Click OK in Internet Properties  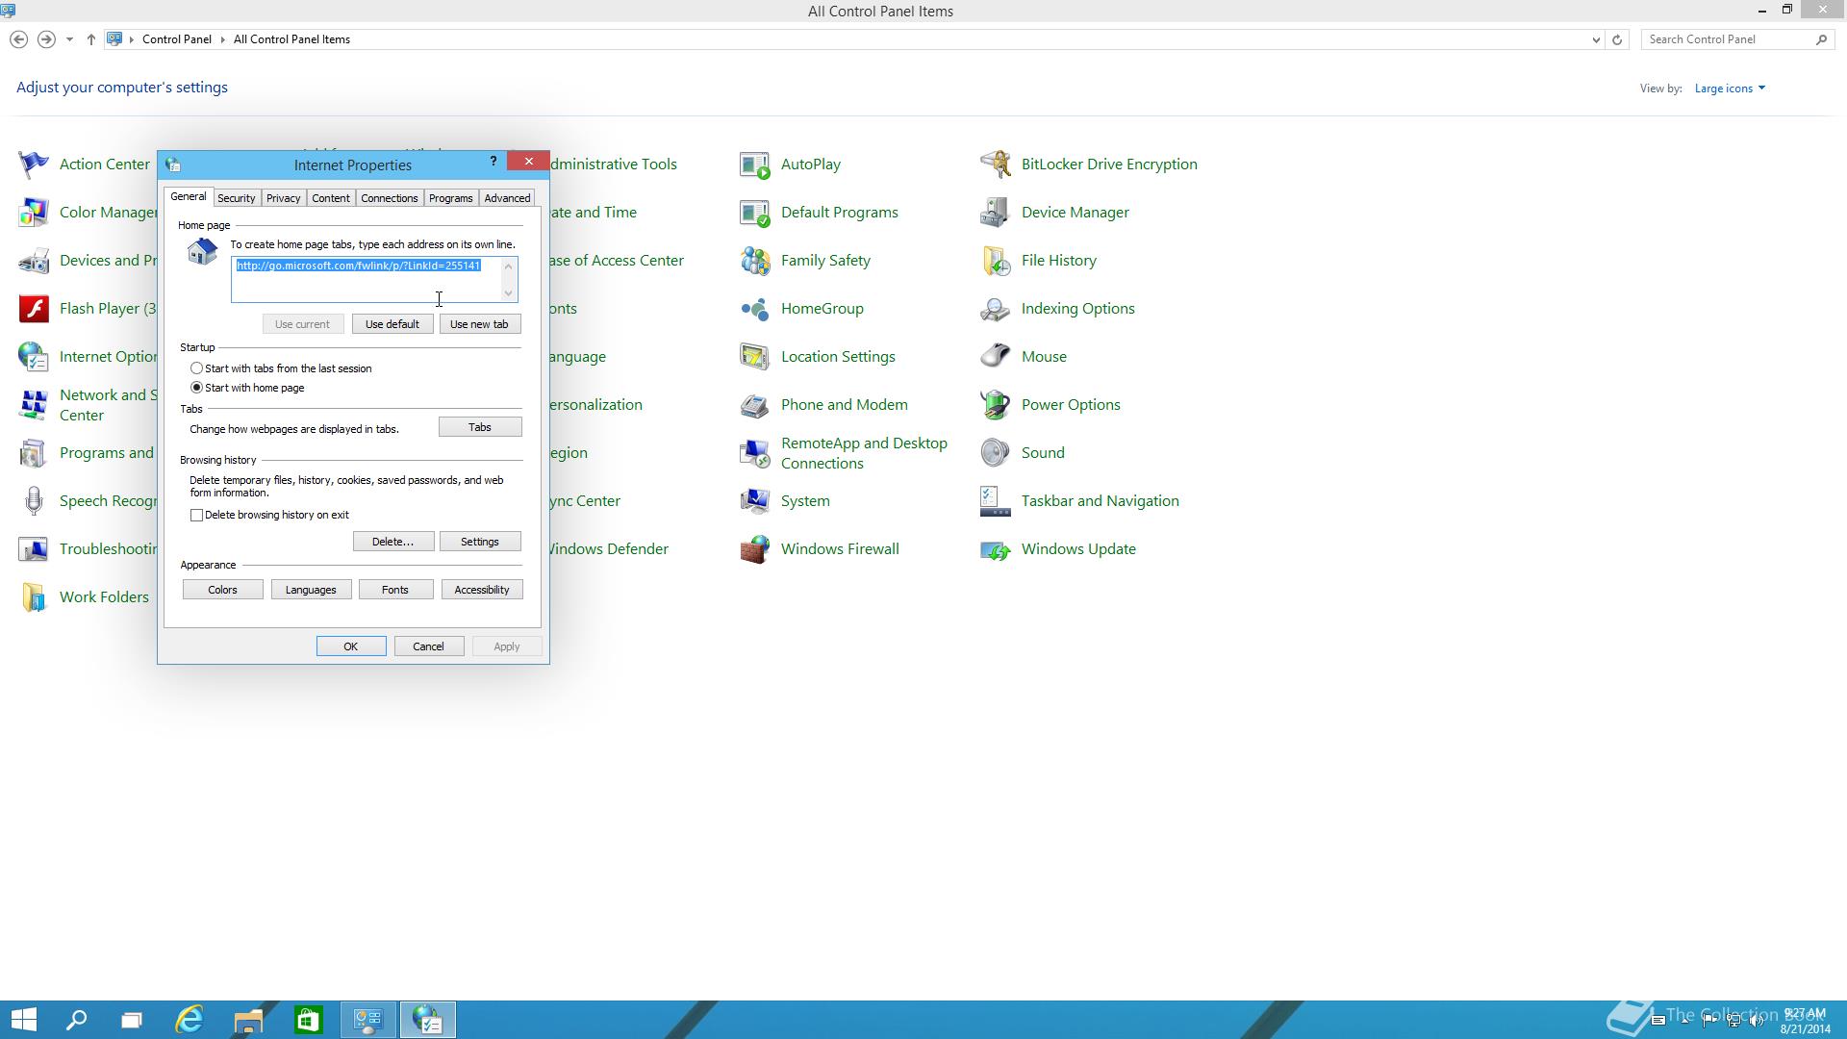pos(351,646)
